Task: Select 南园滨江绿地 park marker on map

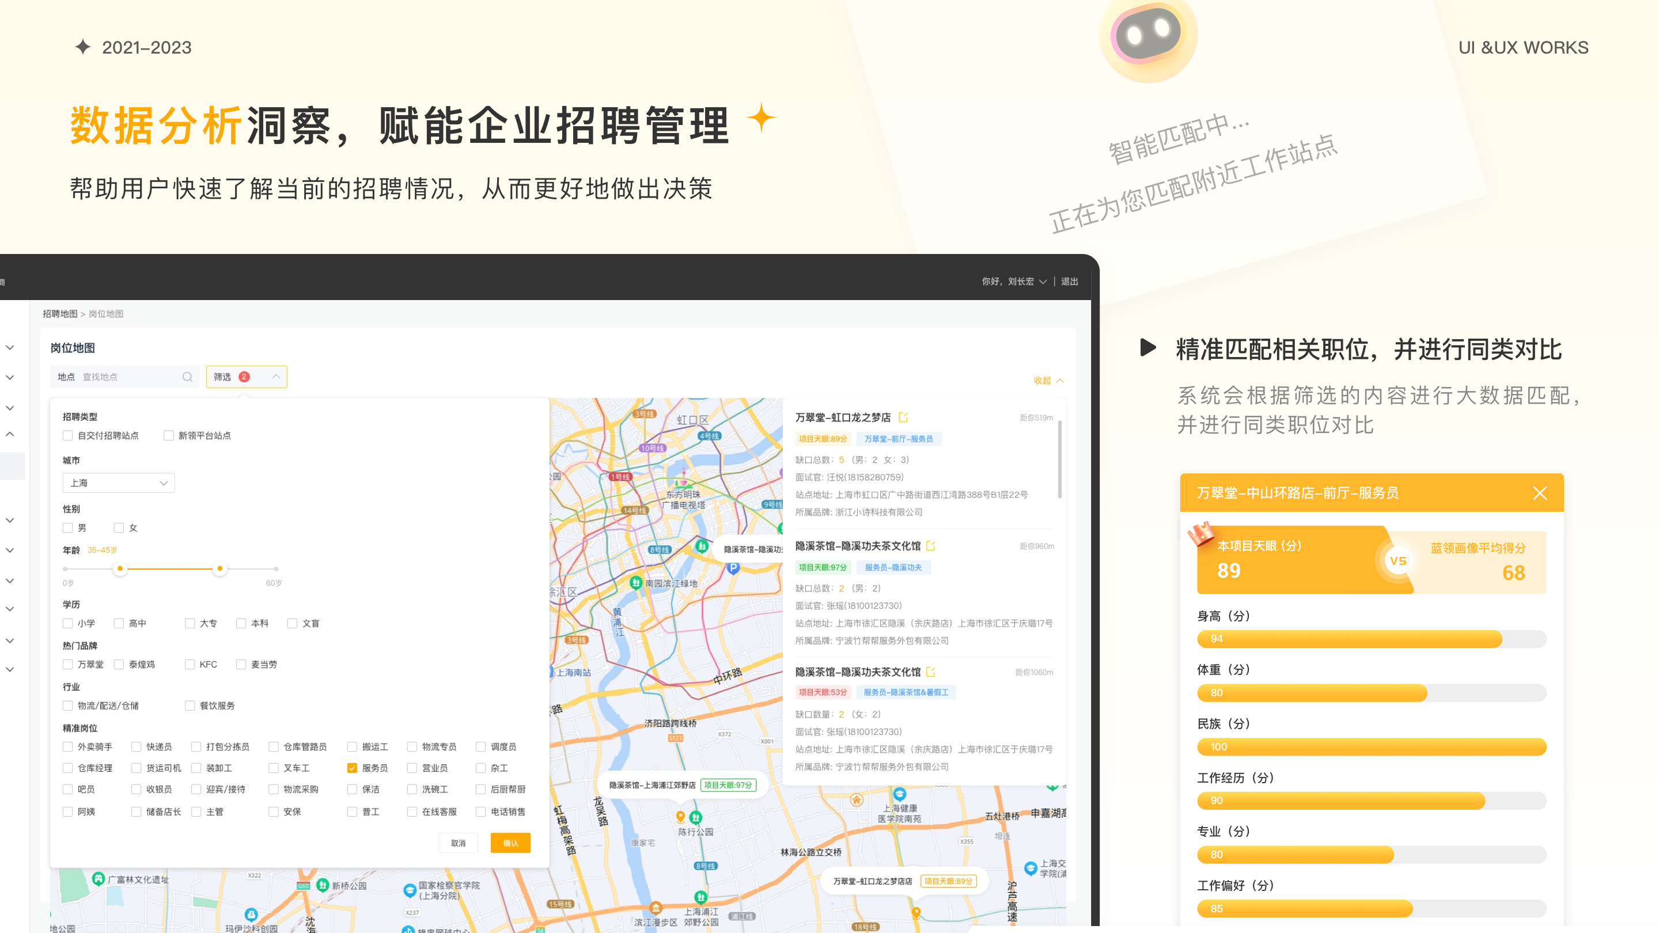Action: [637, 583]
